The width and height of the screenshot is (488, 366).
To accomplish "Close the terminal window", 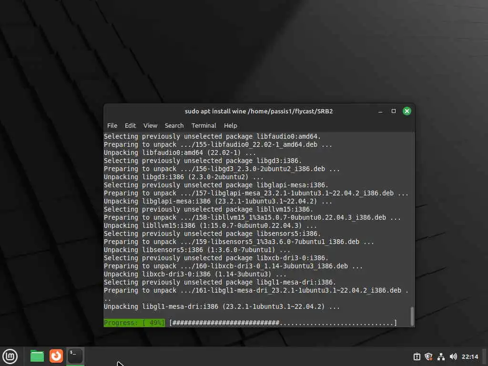I will [x=407, y=111].
